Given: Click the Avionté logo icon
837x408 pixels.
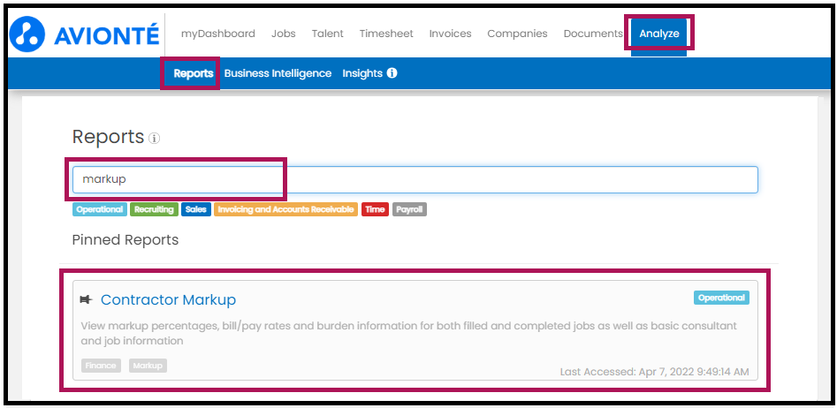Looking at the screenshot, I should pyautogui.click(x=27, y=34).
